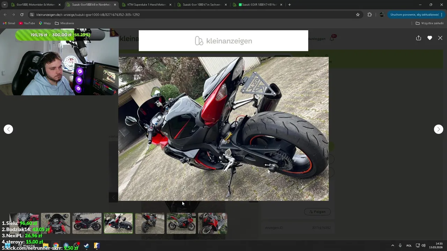This screenshot has width=447, height=251.
Task: Bookmark this page with the star icon
Action: click(358, 15)
